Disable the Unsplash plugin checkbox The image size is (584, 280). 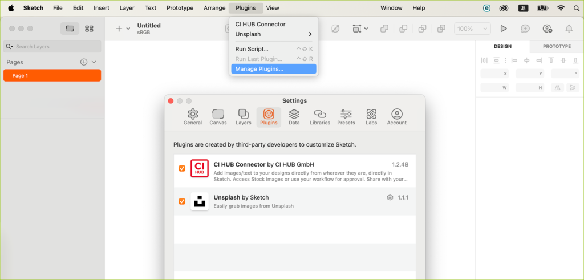click(x=182, y=201)
